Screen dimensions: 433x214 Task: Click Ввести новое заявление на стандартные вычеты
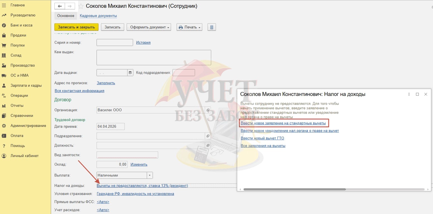click(283, 123)
